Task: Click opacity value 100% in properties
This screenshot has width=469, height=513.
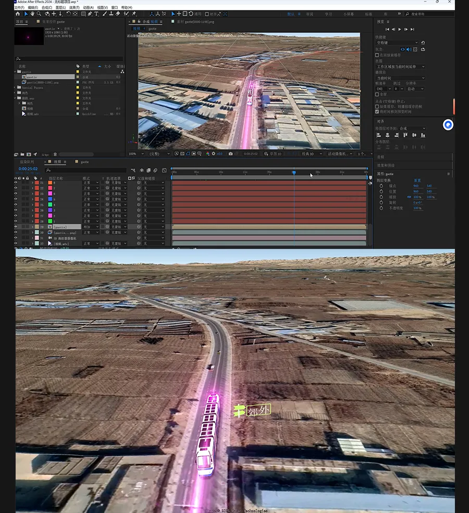Action: (417, 208)
